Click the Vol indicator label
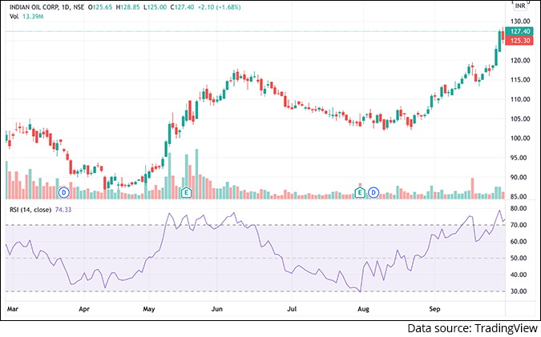Viewport: 541px width, 337px height. [x=14, y=16]
